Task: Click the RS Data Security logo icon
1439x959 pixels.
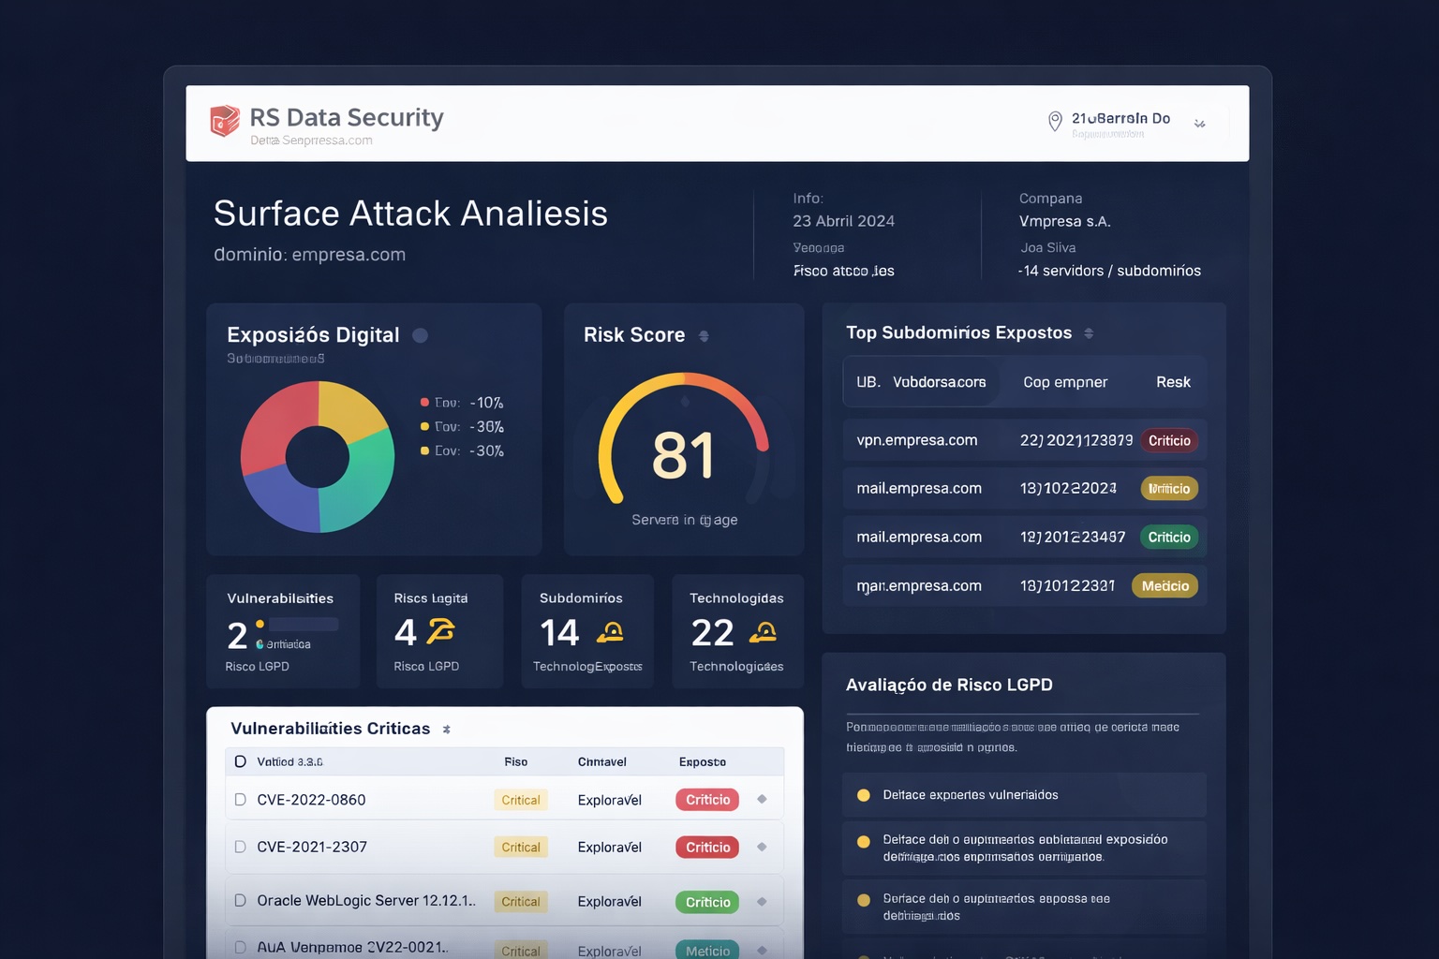Action: [x=225, y=121]
